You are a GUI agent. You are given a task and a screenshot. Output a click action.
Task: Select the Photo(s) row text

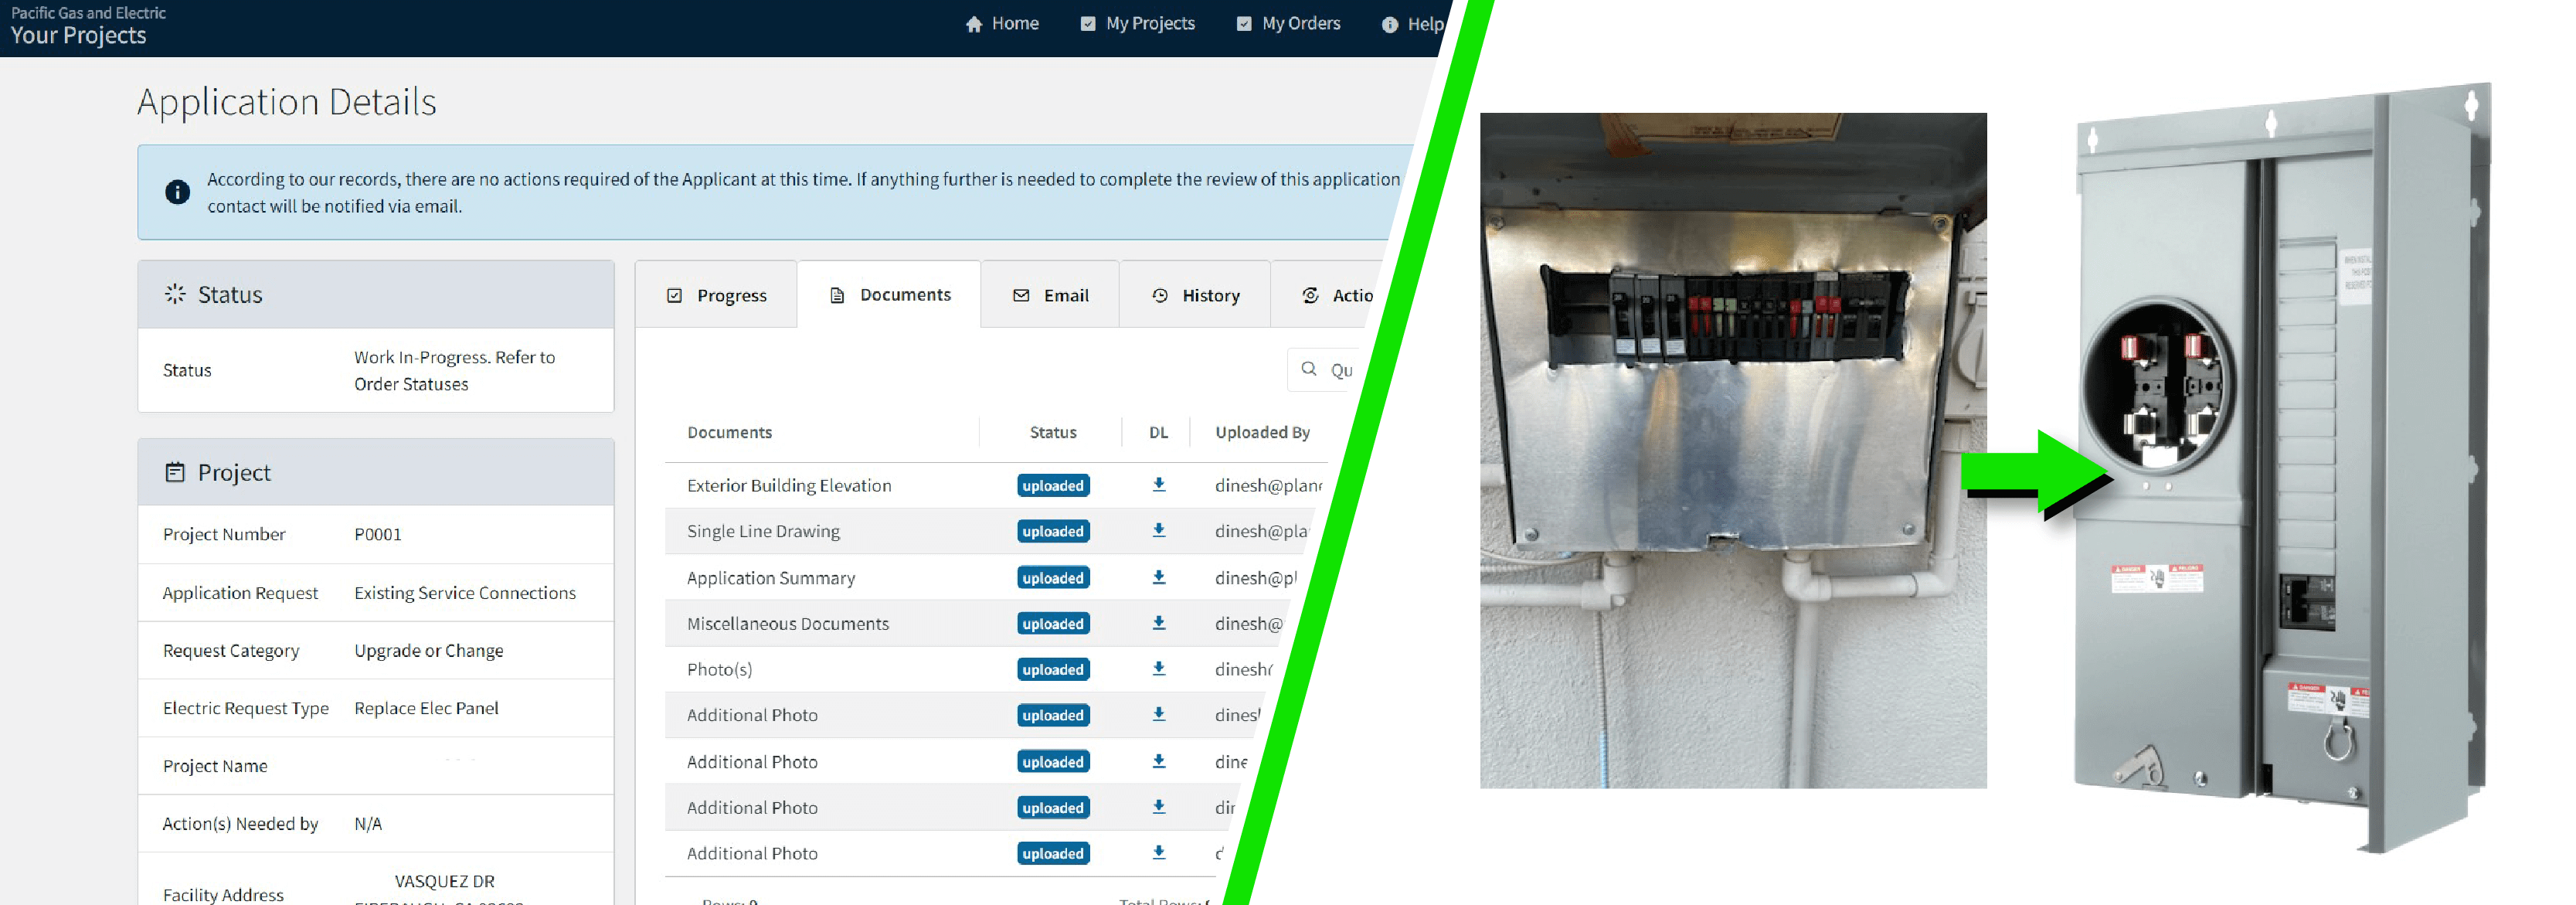tap(719, 669)
